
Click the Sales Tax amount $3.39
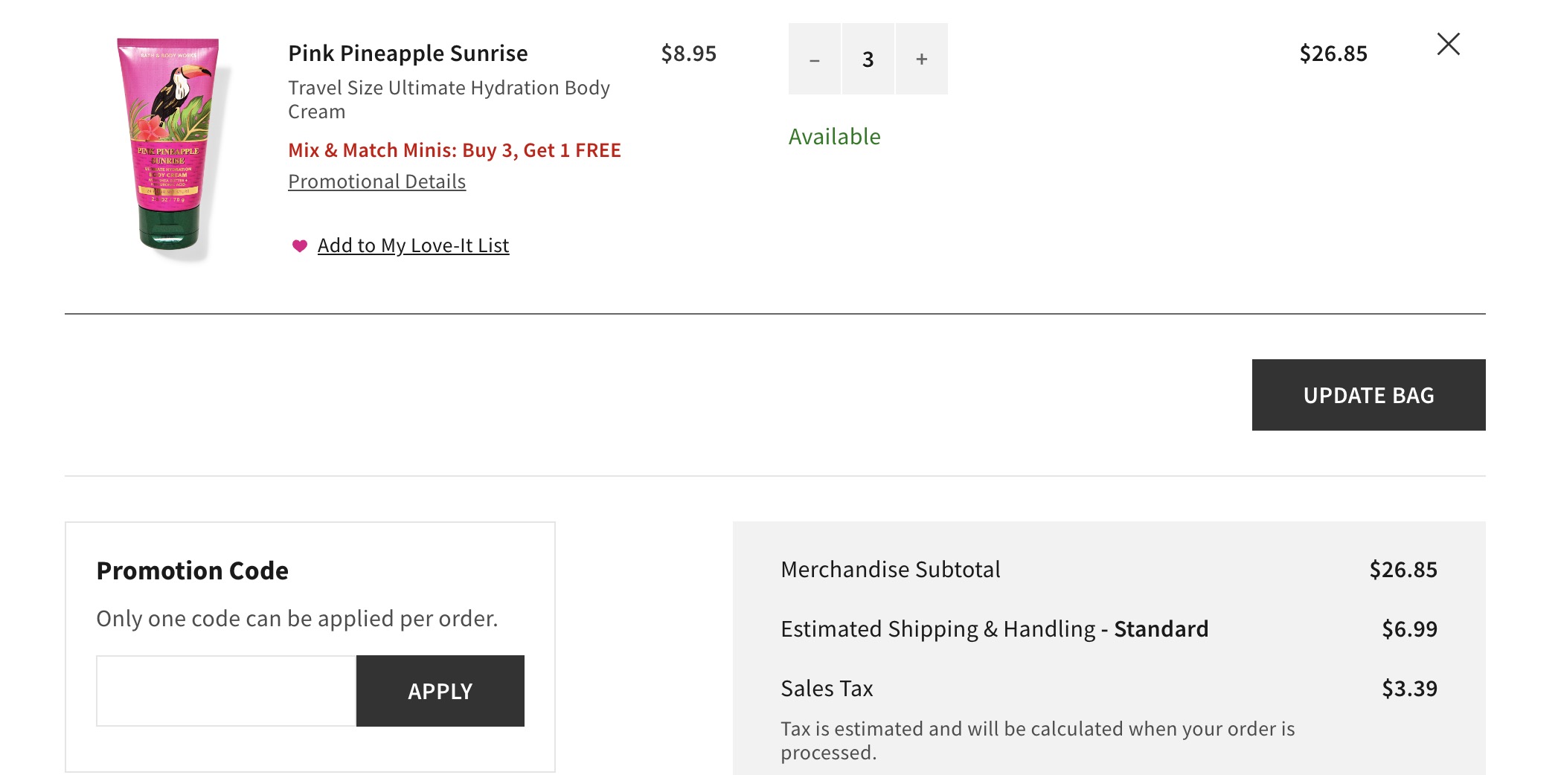click(x=1409, y=688)
